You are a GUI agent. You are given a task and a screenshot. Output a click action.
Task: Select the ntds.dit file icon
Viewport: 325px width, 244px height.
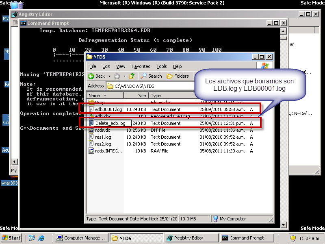91,130
